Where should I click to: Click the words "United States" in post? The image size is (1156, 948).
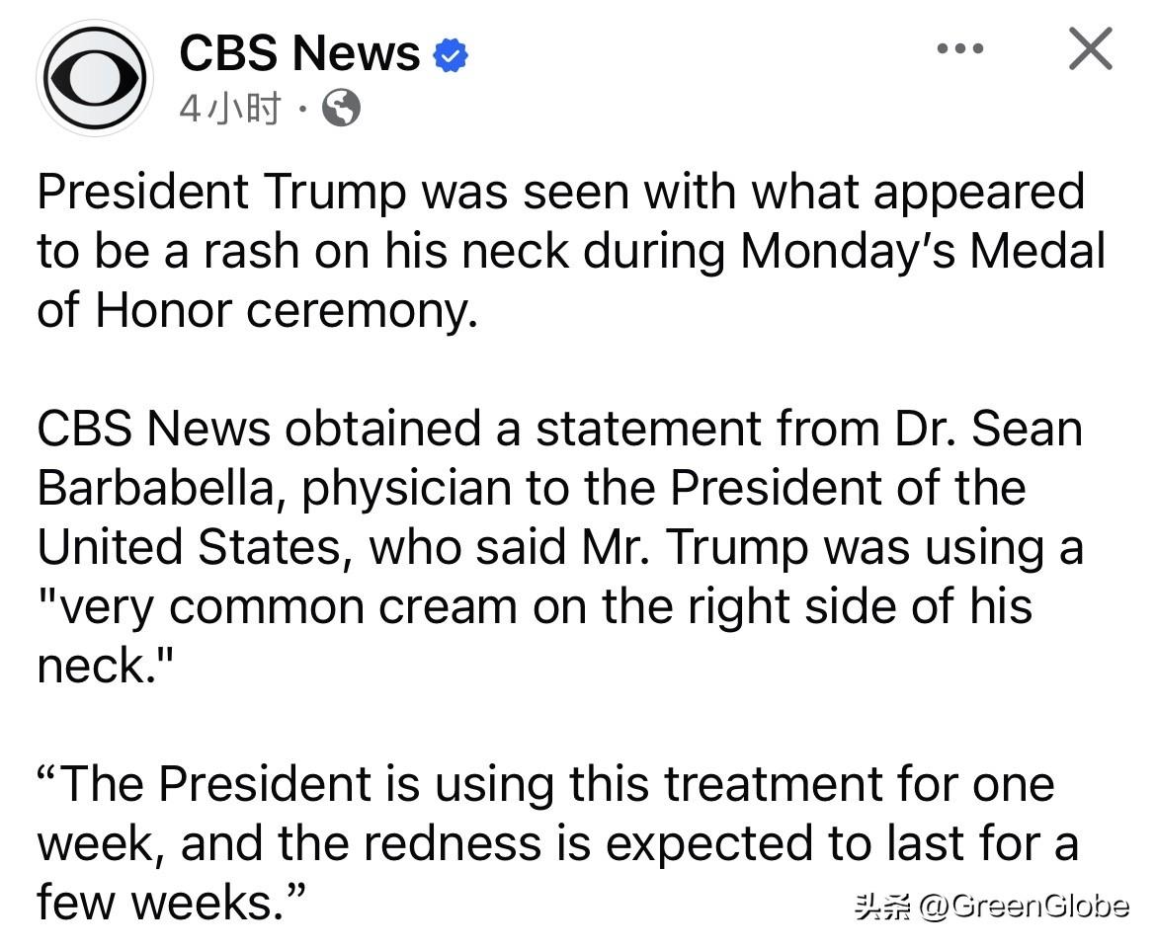191,547
